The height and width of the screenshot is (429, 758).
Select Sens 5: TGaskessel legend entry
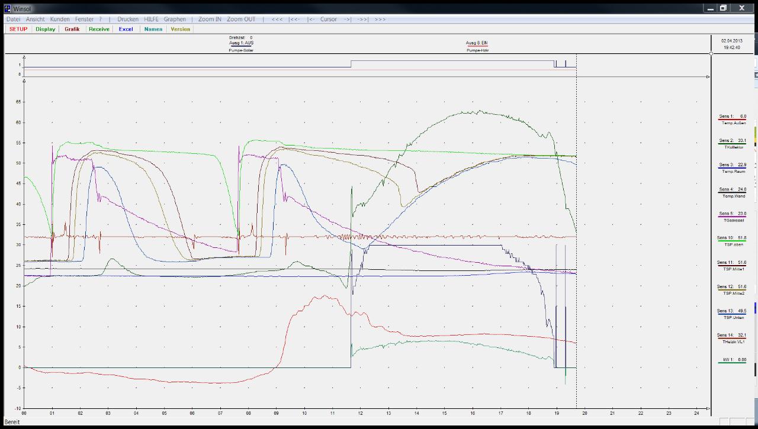click(x=732, y=217)
